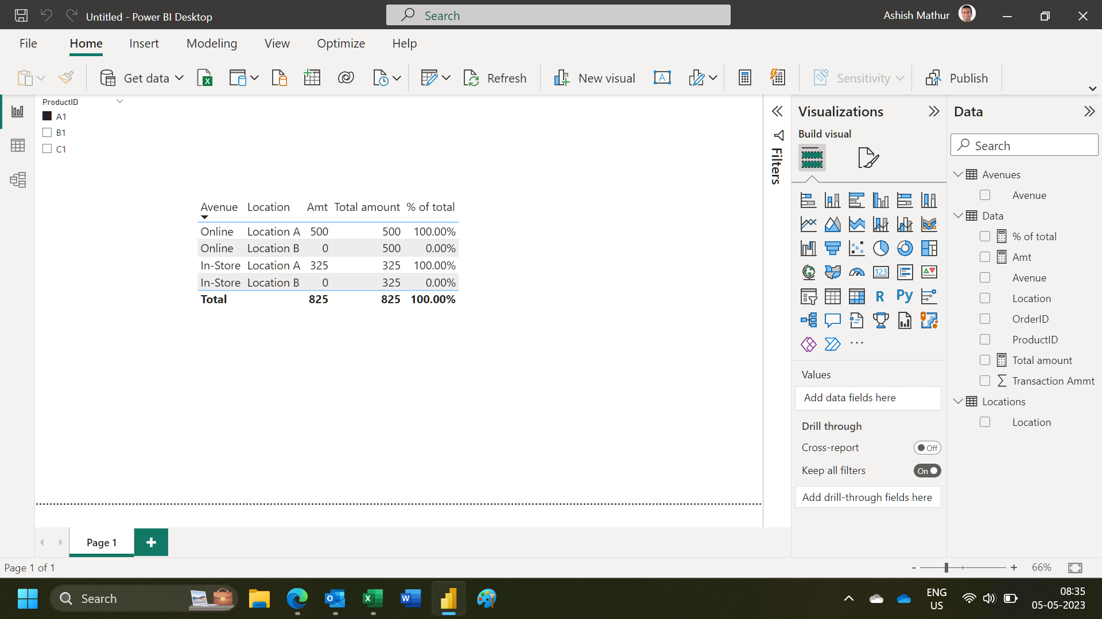
Task: Select the Python visual icon
Action: [905, 296]
